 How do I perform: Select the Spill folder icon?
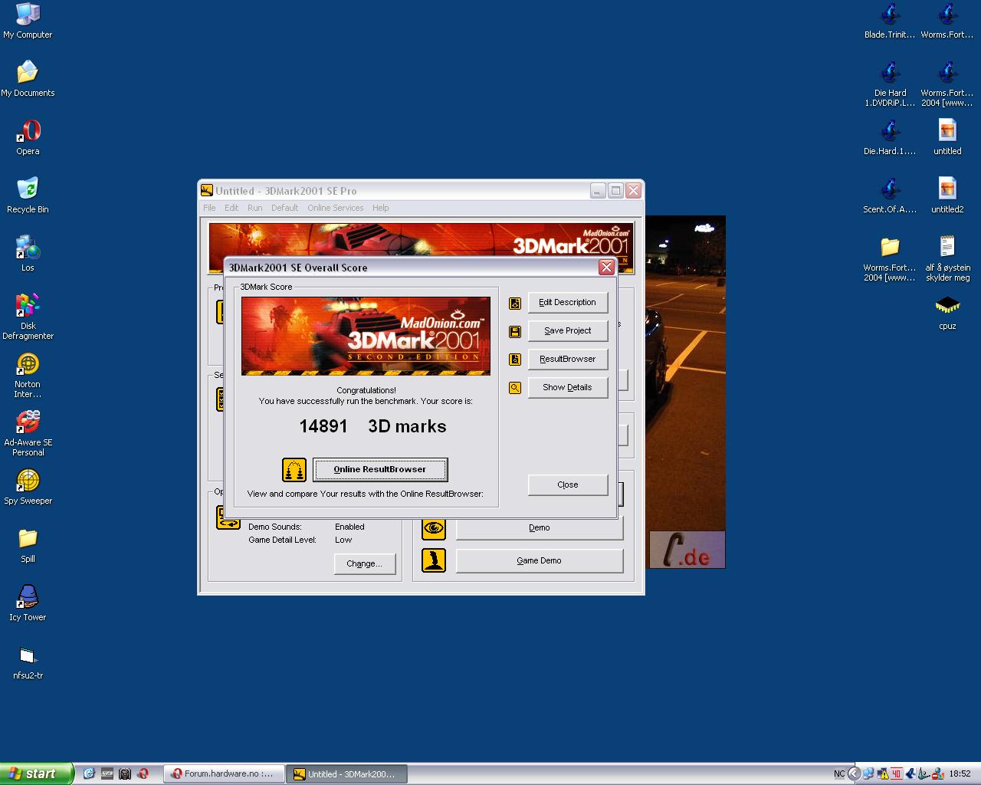click(28, 545)
